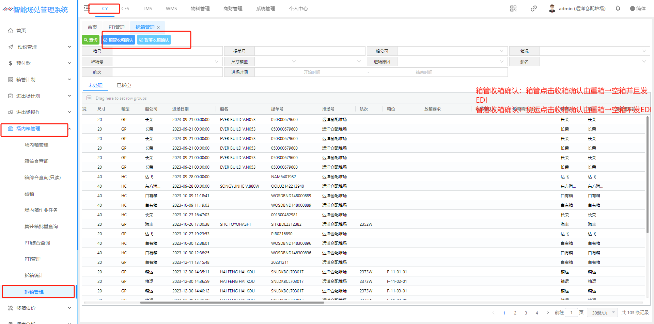The width and height of the screenshot is (654, 324).
Task: Open the 堆场号 dropdown
Action: [167, 62]
